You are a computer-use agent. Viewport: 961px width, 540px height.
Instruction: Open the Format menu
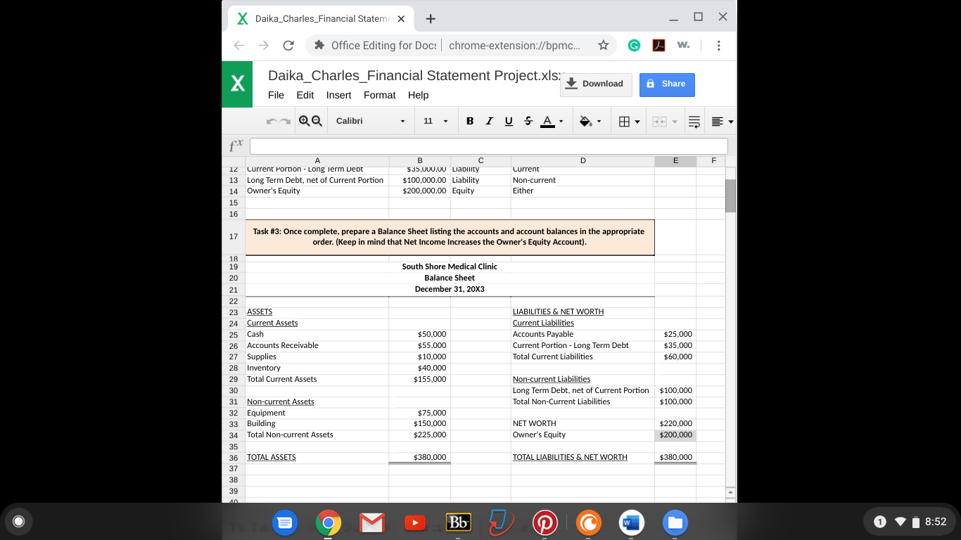[379, 95]
